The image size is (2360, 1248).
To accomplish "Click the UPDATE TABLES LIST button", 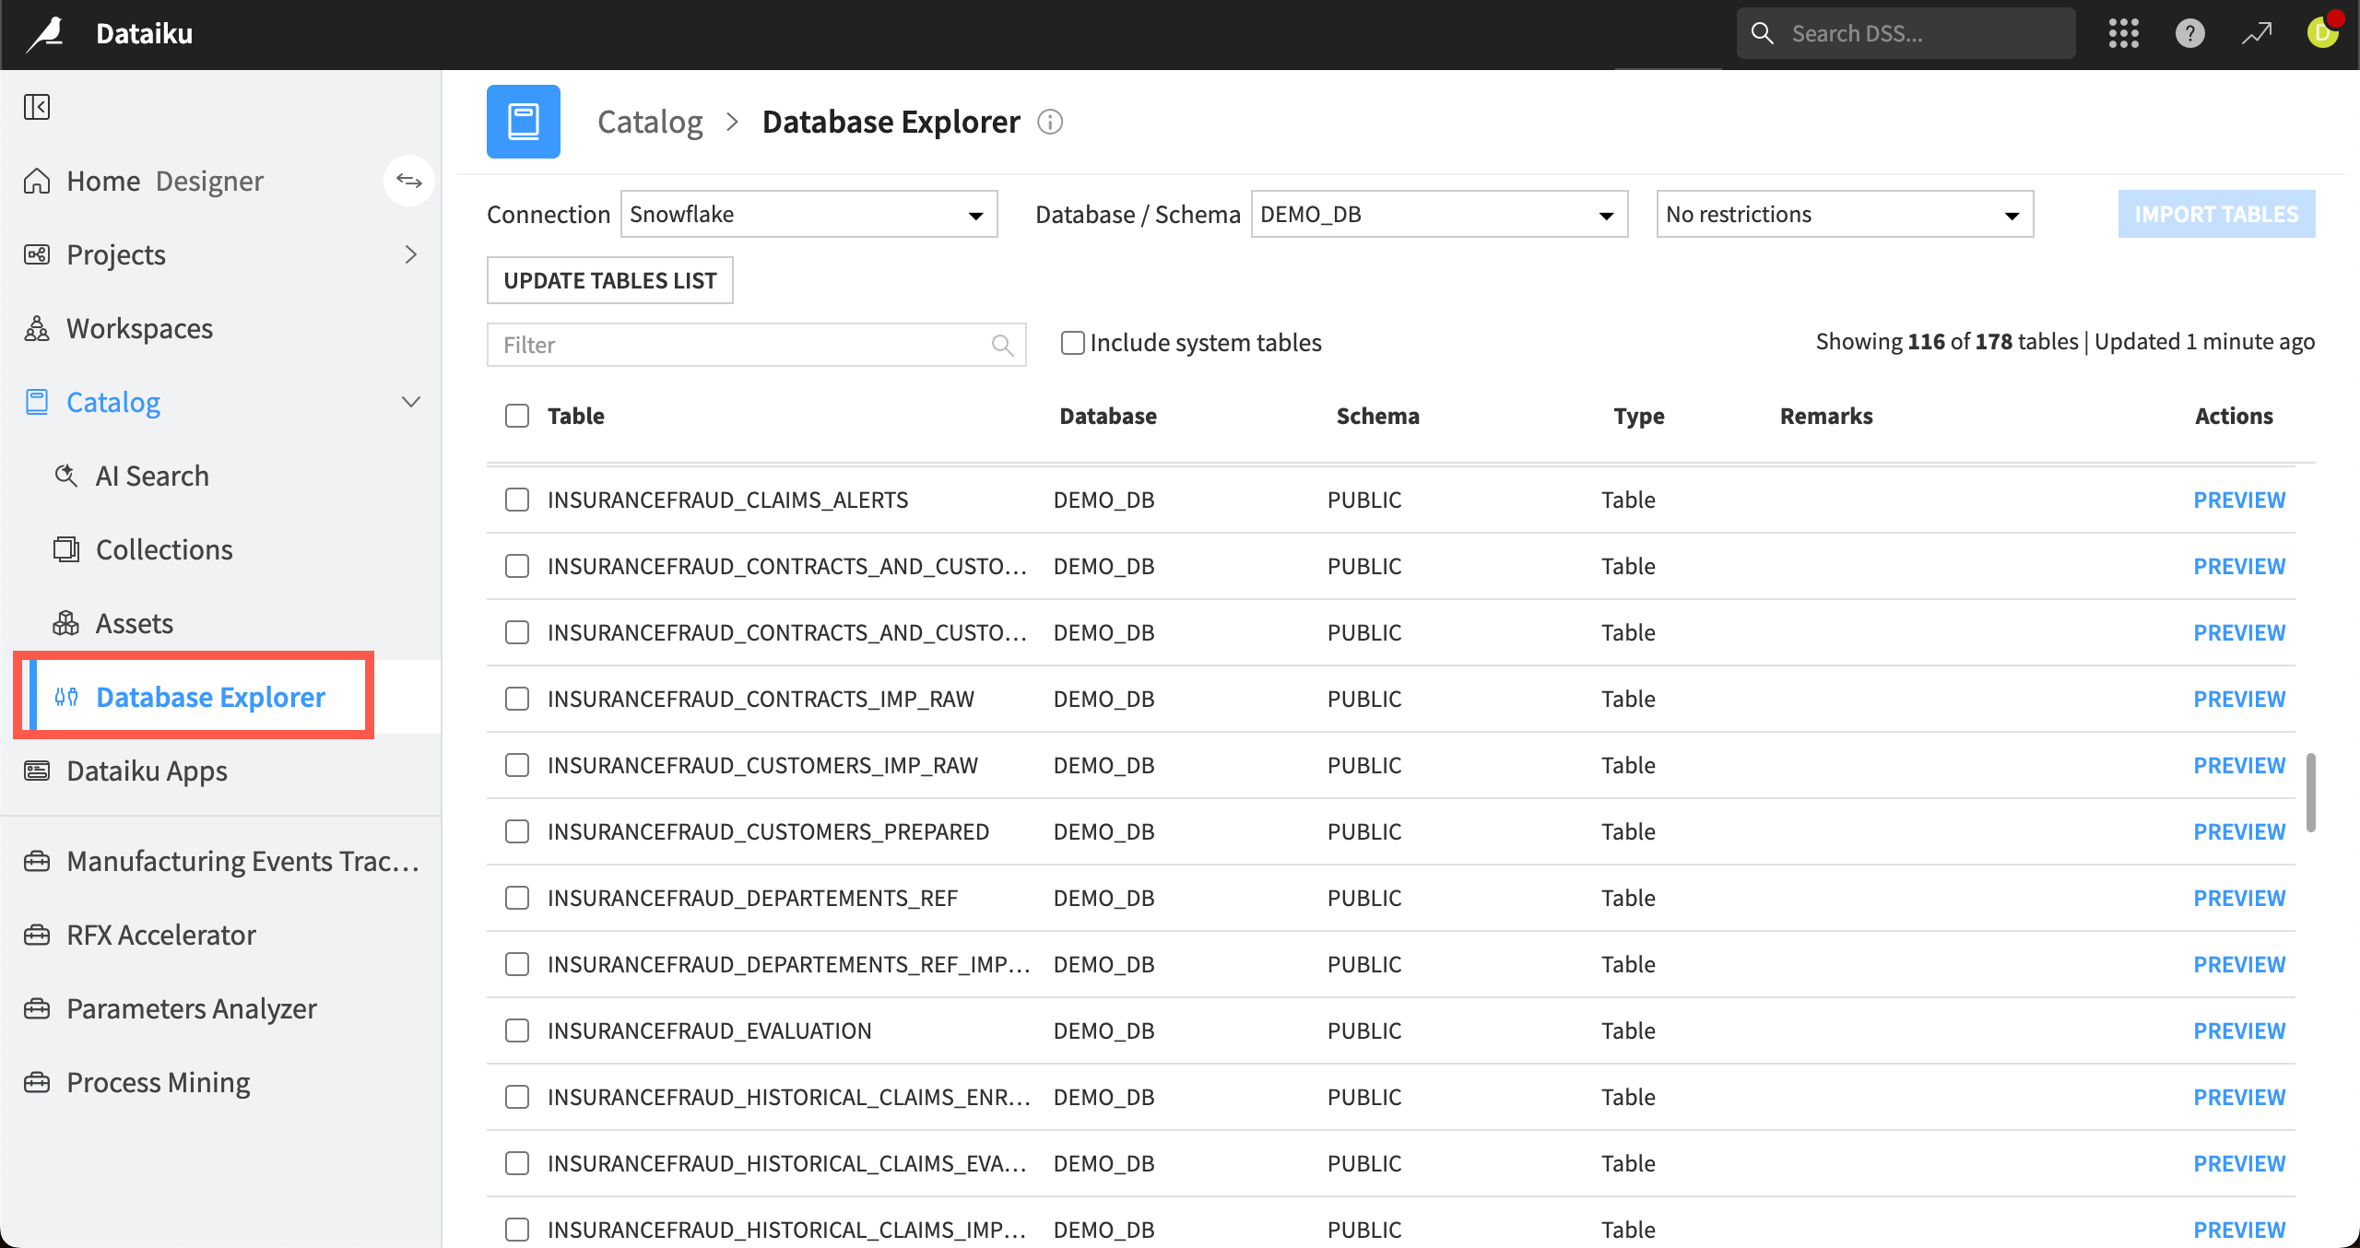I will pos(609,280).
